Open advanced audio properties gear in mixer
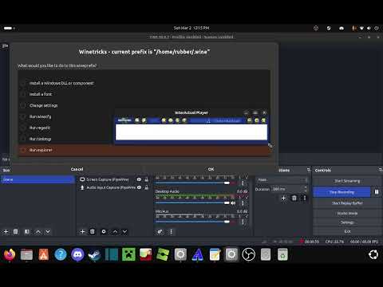 click(x=160, y=232)
